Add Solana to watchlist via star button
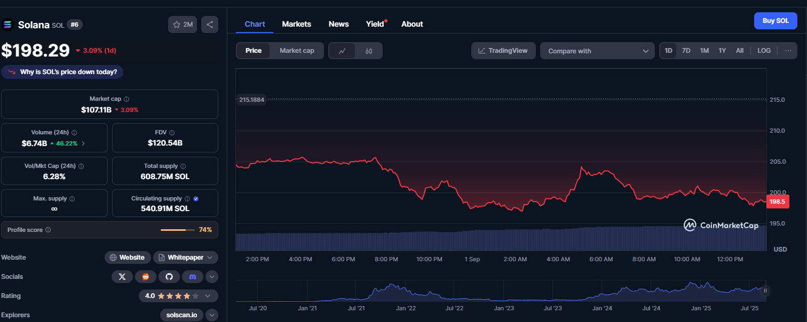807x322 pixels. (183, 25)
